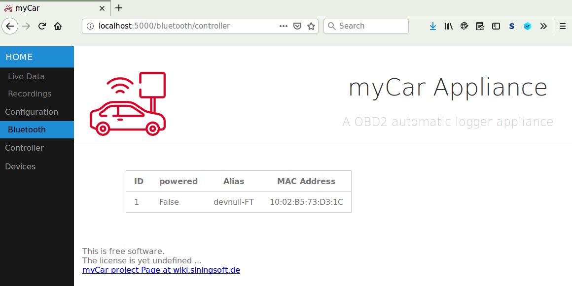572x286 pixels.
Task: Go to the browser home page
Action: [x=58, y=26]
